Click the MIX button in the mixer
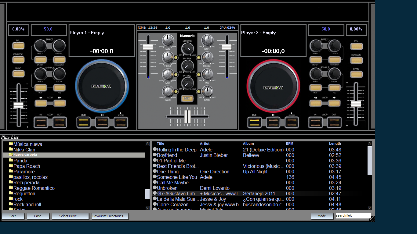417x234 pixels. click(x=188, y=98)
